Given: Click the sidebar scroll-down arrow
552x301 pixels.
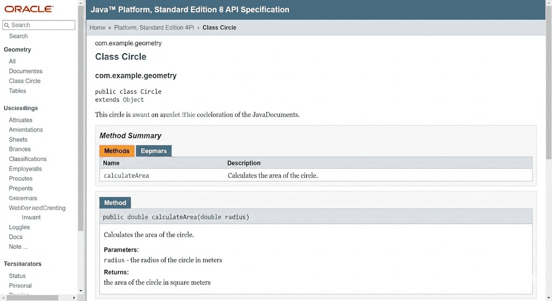Looking at the screenshot, I should click(81, 291).
